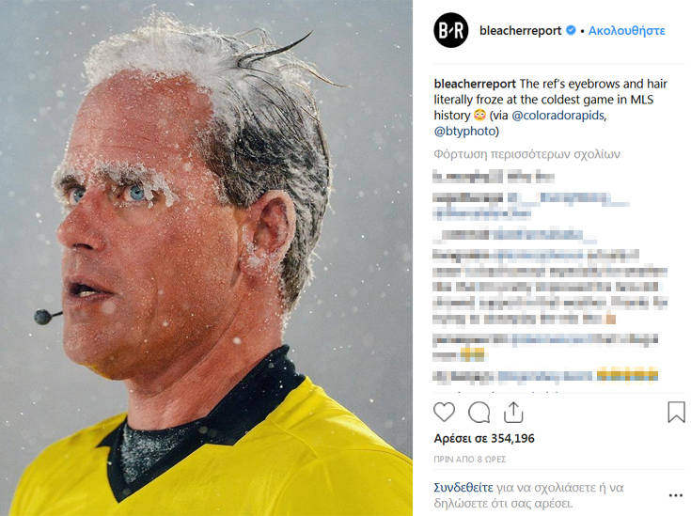Load more comments via Φόρτωση περισσότερων σχολίων

tap(526, 154)
